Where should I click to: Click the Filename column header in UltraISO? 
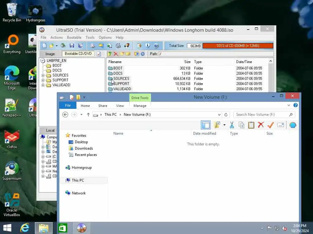tap(115, 62)
